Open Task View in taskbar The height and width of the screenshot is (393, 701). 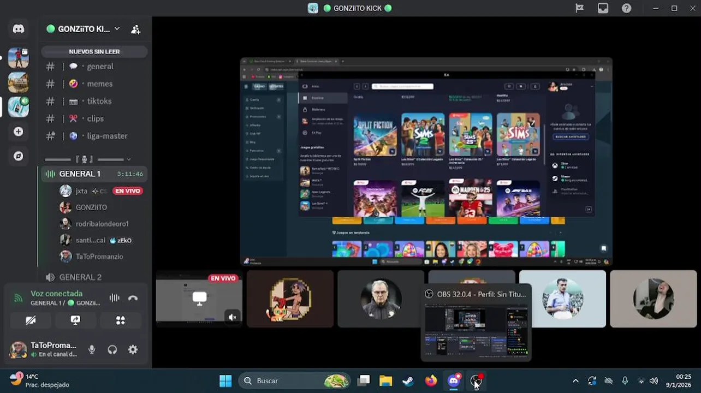point(364,381)
